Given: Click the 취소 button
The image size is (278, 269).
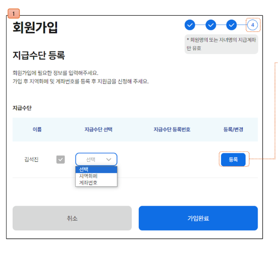Looking at the screenshot, I should pyautogui.click(x=72, y=218).
